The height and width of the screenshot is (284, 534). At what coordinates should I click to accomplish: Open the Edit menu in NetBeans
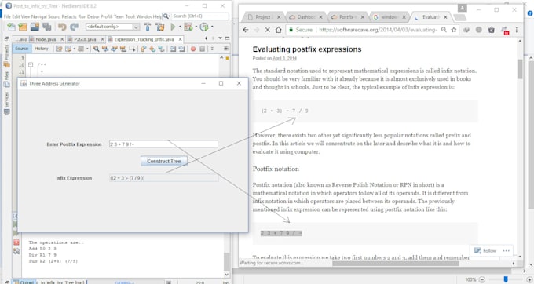pyautogui.click(x=16, y=16)
